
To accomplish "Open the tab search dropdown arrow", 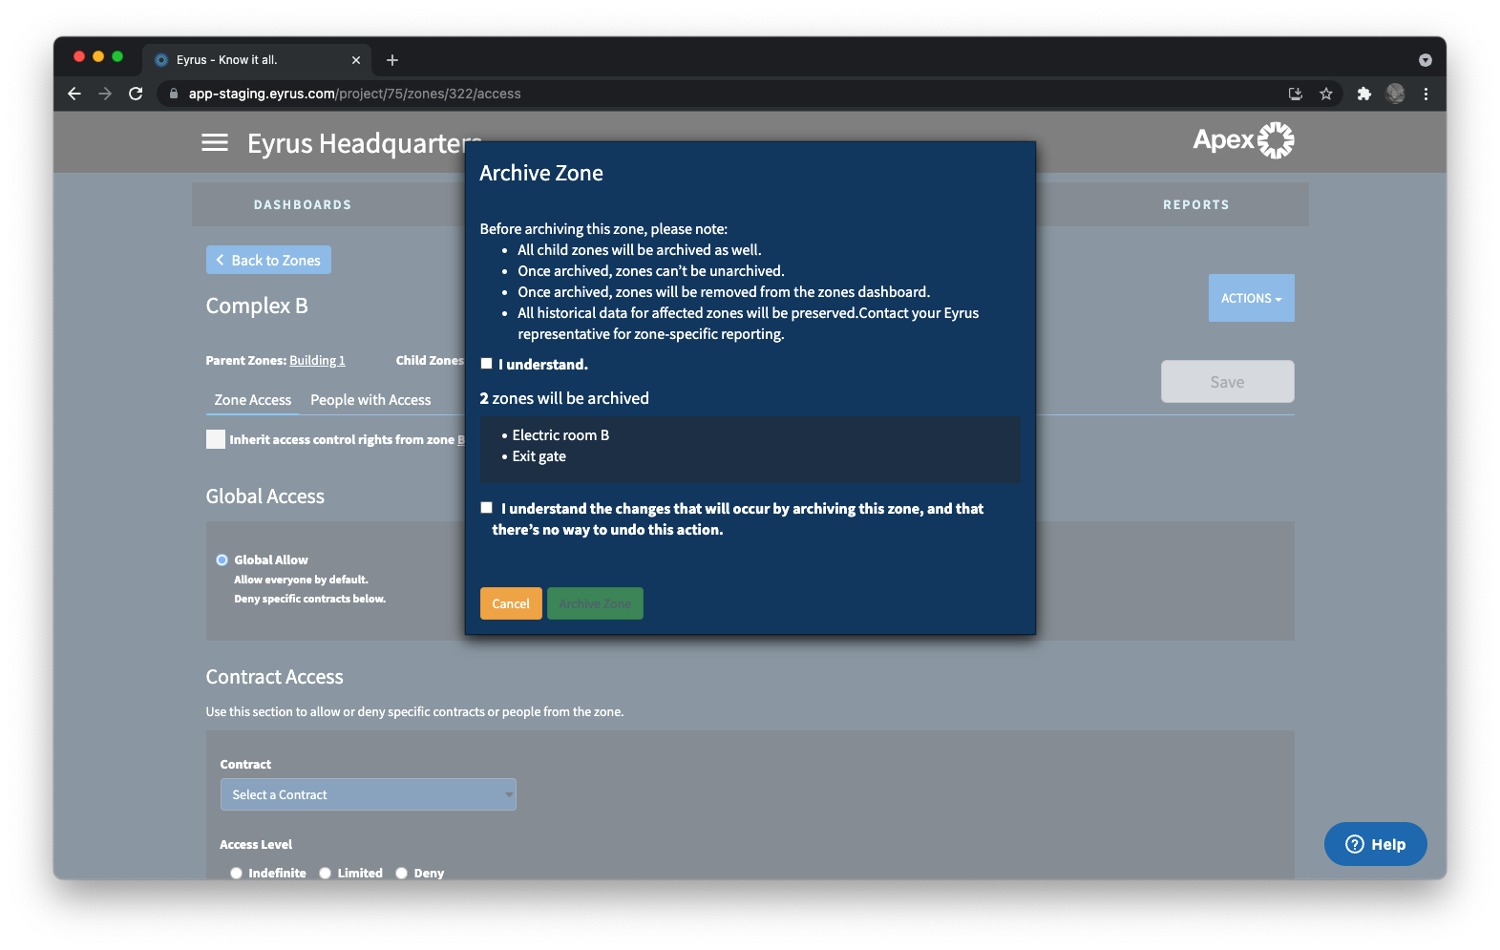I will tap(1425, 60).
